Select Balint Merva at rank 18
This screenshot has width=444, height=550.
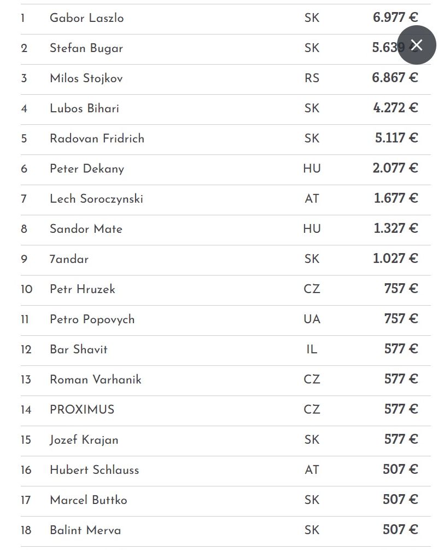(x=85, y=530)
